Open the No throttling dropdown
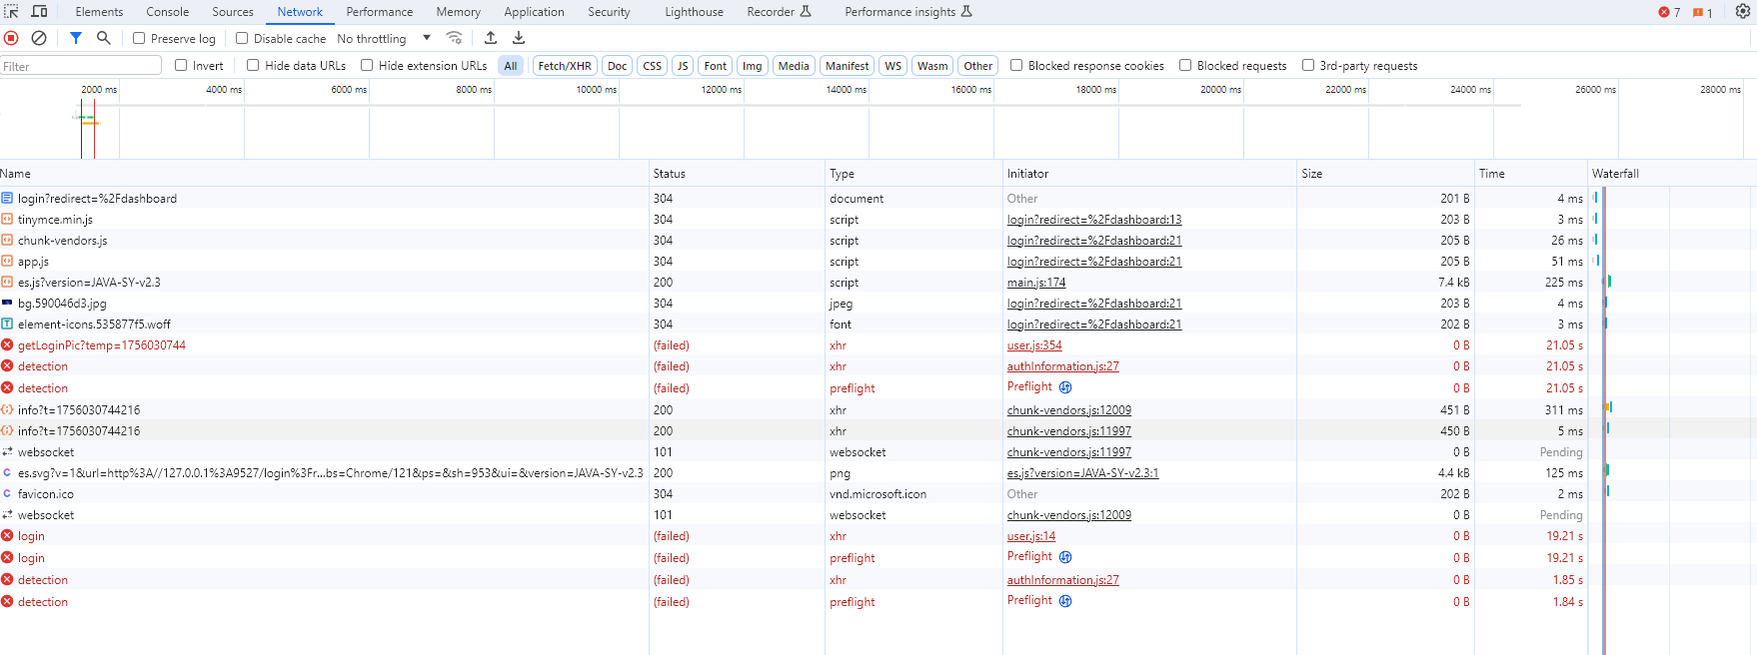Viewport: 1757px width, 655px height. [x=384, y=38]
